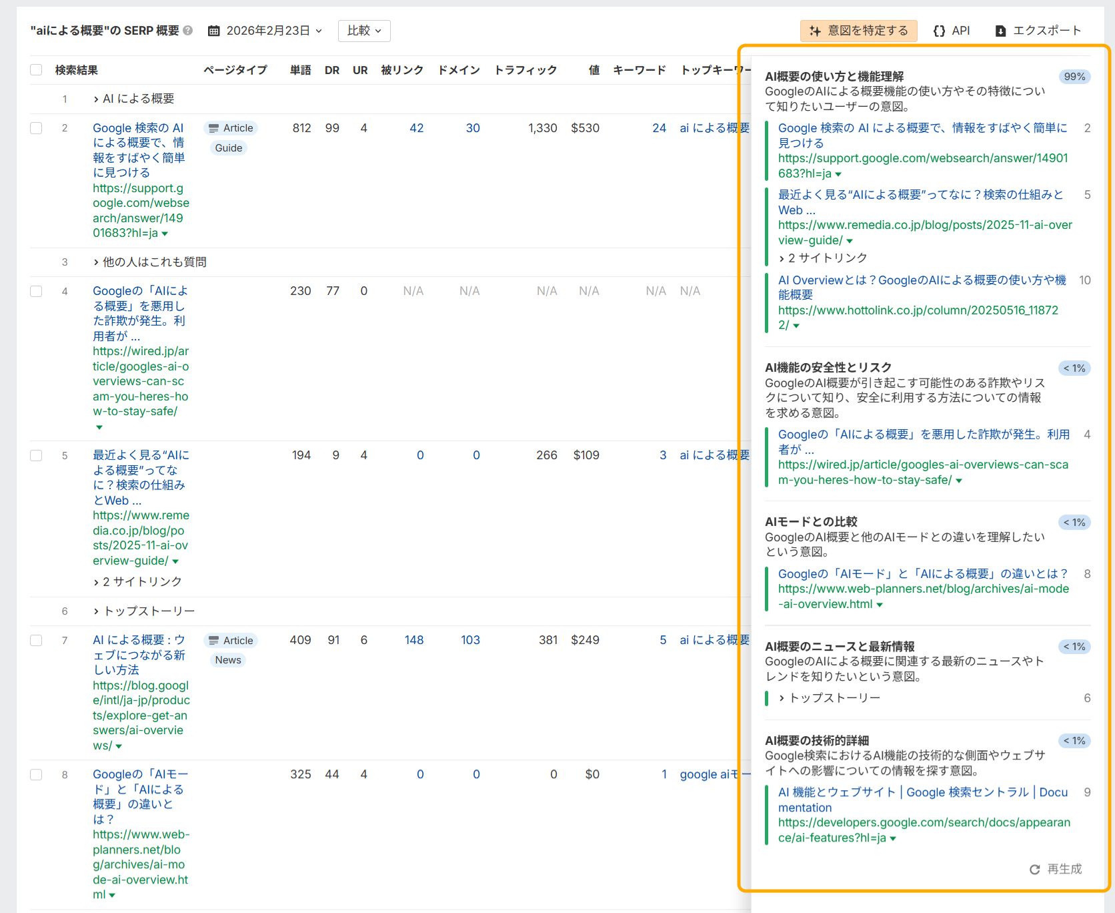The height and width of the screenshot is (913, 1115).
Task: Click the calendar icon beside the date
Action: pos(213,30)
